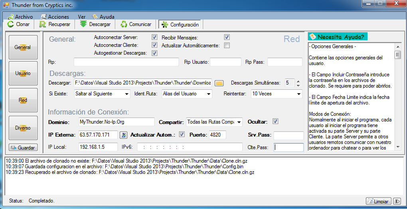
Task: Click the Comunicar recycle icon
Action: pos(124,24)
